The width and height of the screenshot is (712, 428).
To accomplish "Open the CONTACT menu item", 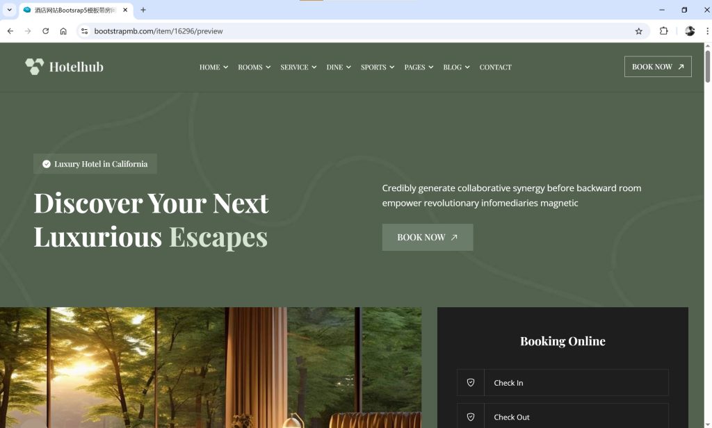I will (x=495, y=67).
